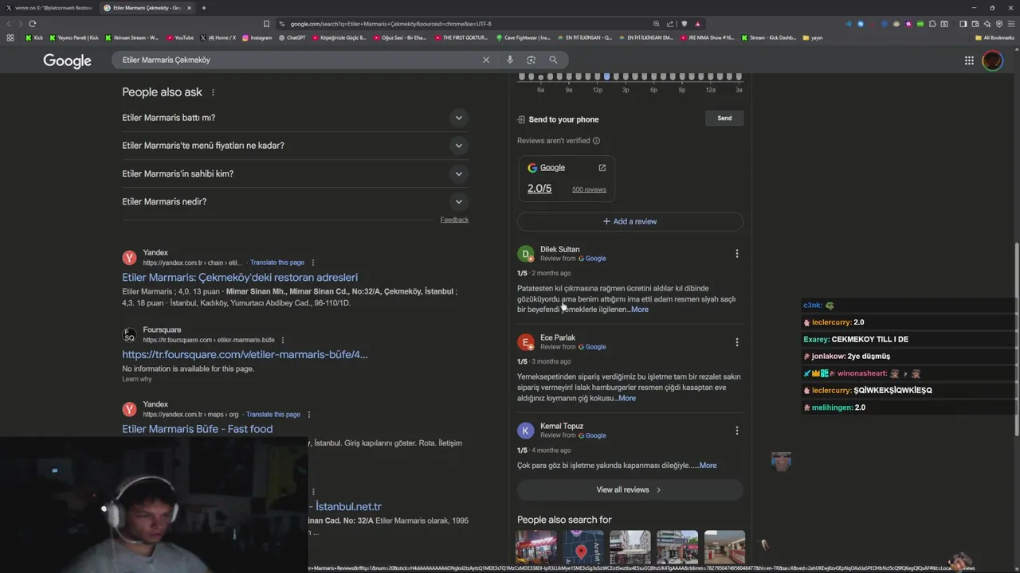Toggle the browser sidebar panel icon

[x=963, y=24]
